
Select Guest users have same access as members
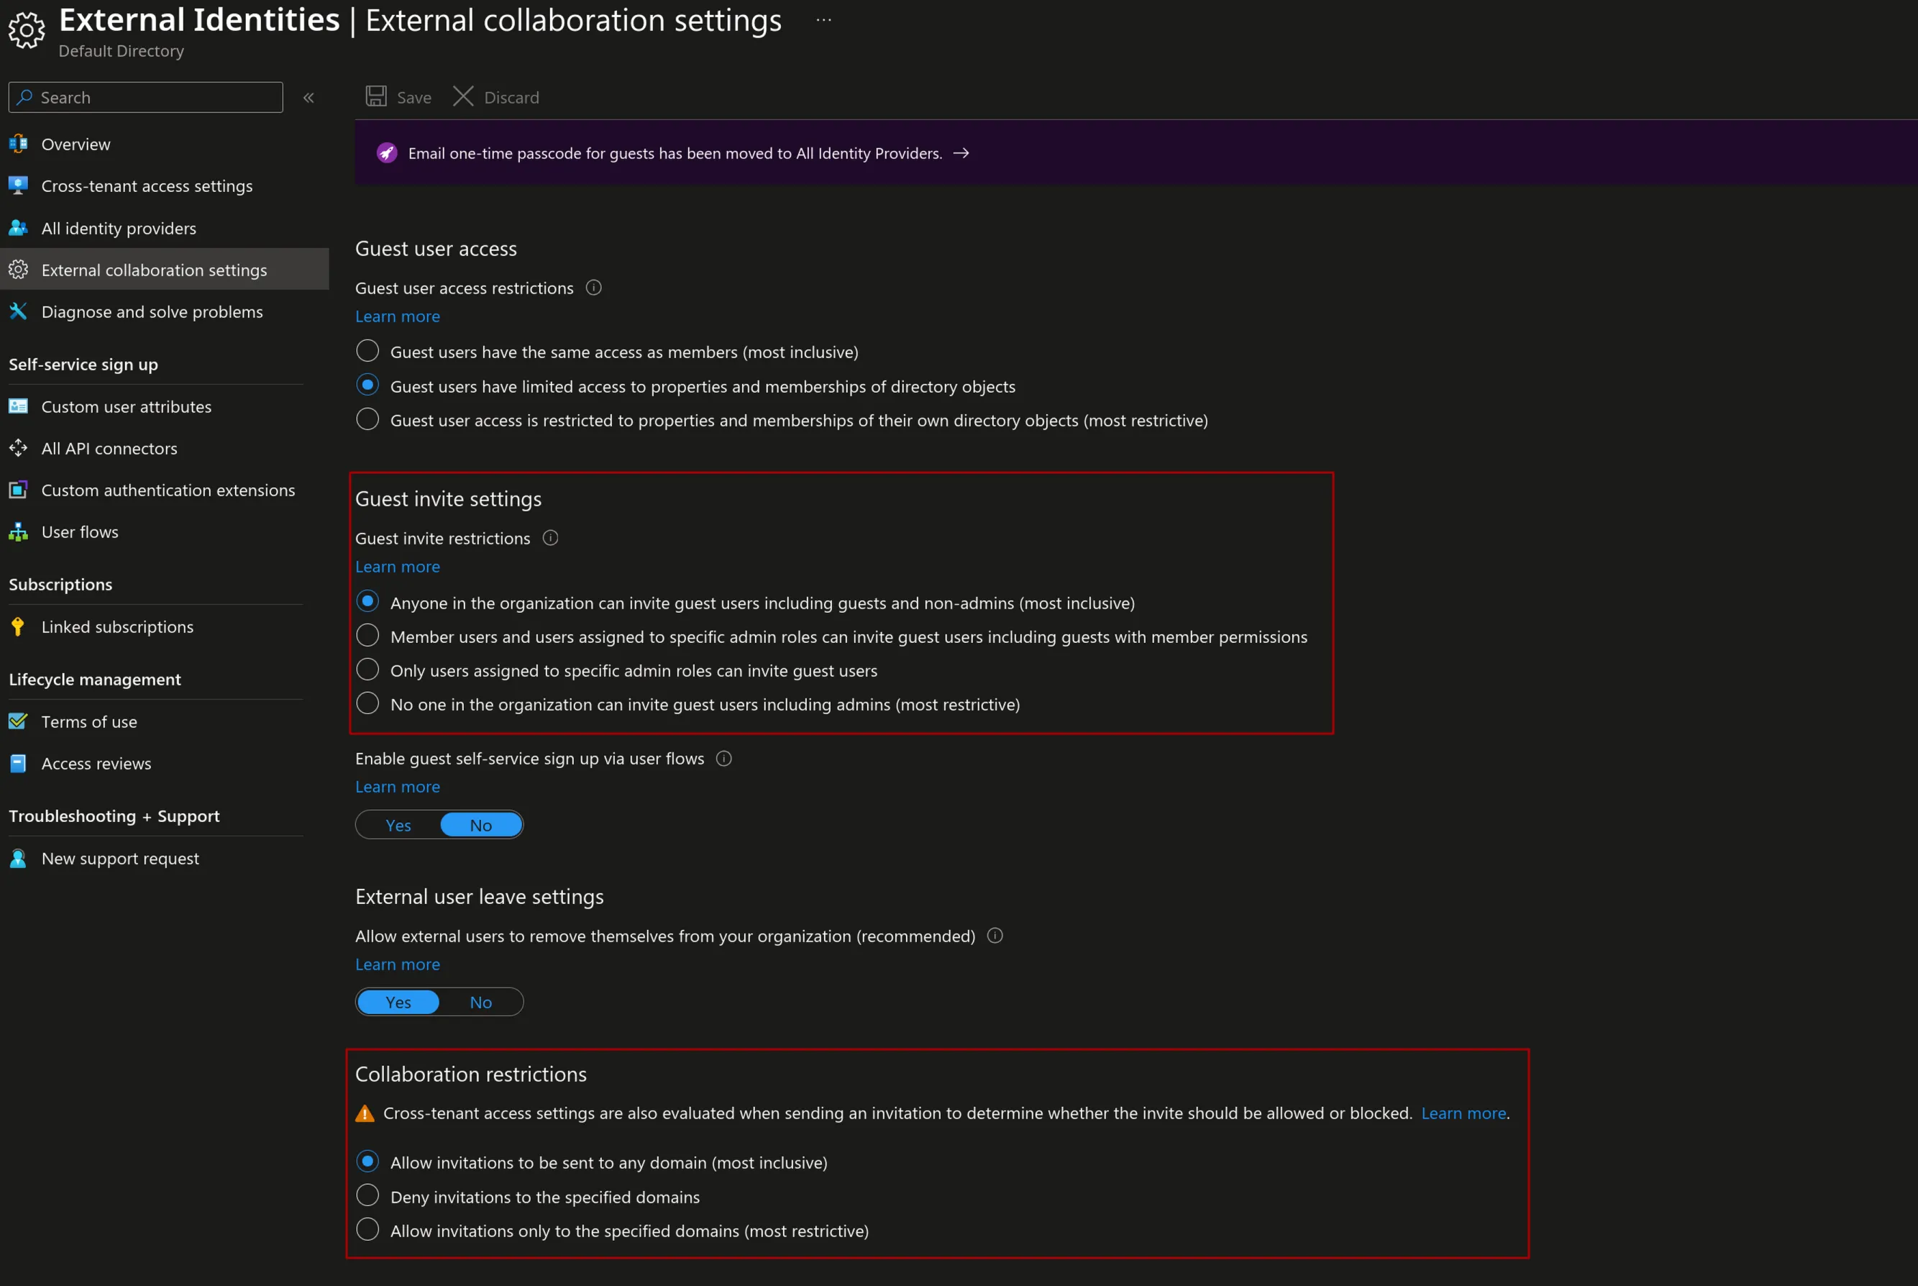point(367,351)
